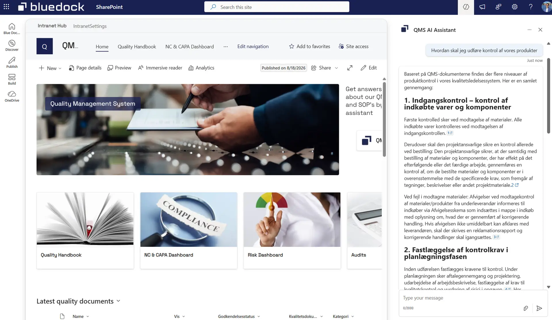Open the help question mark
The image size is (552, 320).
point(531,7)
